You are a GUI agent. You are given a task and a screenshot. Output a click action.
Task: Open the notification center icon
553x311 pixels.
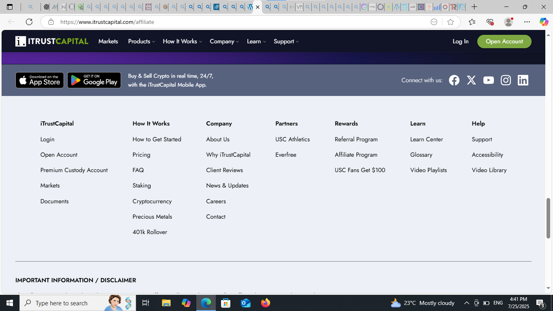540,303
